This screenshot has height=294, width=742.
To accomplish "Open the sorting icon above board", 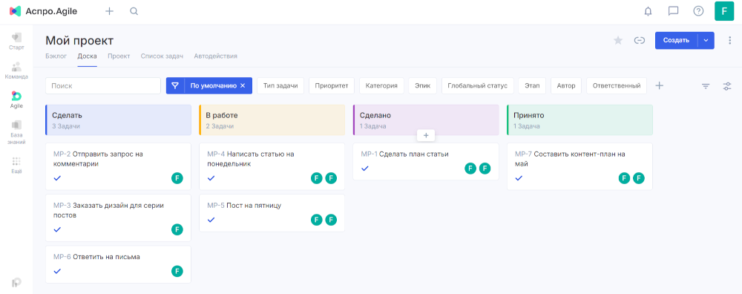I will coord(706,86).
